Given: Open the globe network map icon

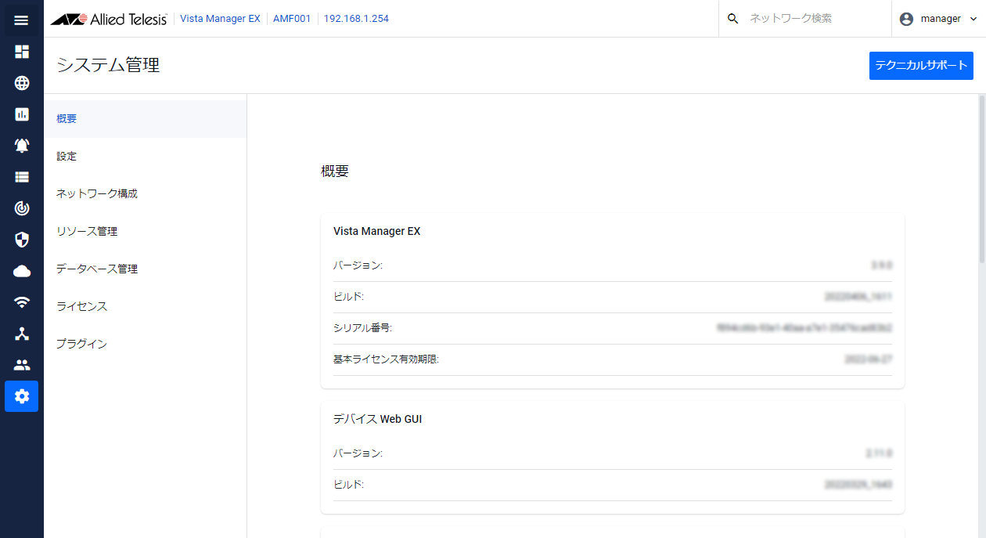Looking at the screenshot, I should 22,83.
